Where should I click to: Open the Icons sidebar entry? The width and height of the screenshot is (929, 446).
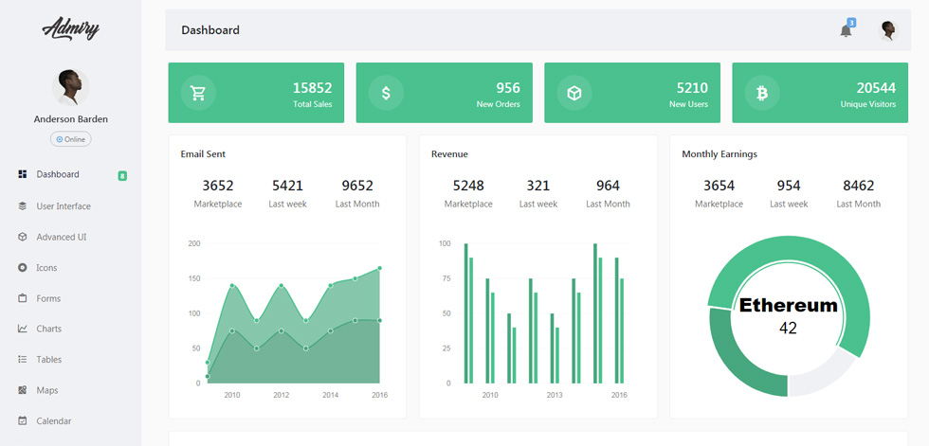pos(46,268)
